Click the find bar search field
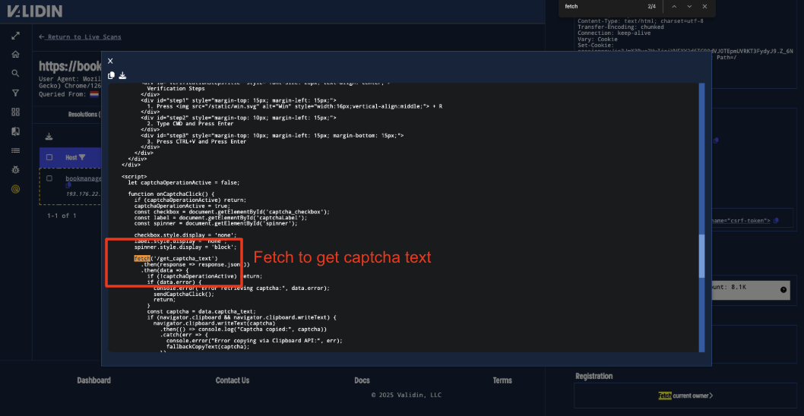804x416 pixels. pyautogui.click(x=603, y=7)
